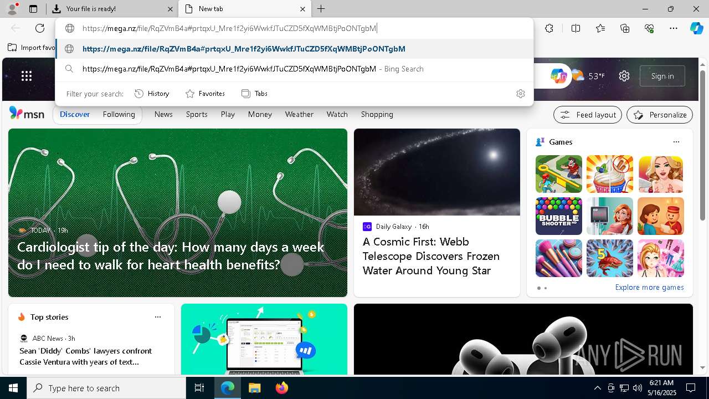Open the Sports menu item

197,114
